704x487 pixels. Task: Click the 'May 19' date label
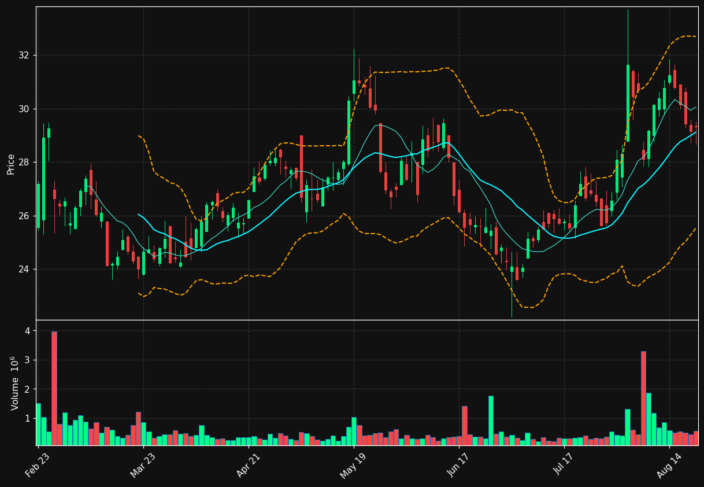coord(354,465)
